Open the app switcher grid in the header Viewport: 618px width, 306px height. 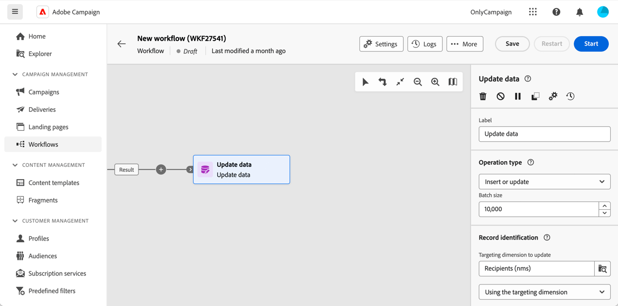[x=533, y=11]
